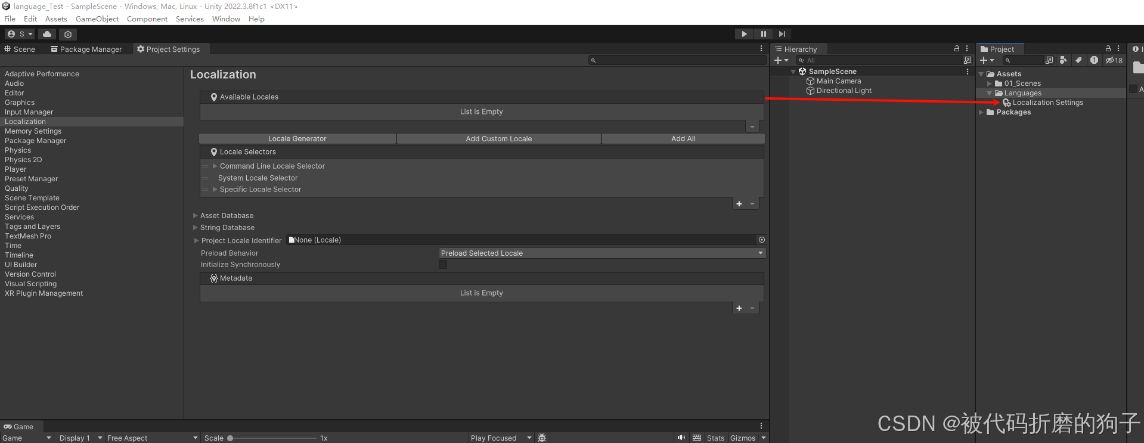Toggle Stats overlay in Game view
The height and width of the screenshot is (443, 1144).
tap(715, 438)
